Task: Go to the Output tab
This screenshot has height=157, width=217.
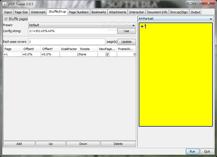Action: [x=195, y=12]
